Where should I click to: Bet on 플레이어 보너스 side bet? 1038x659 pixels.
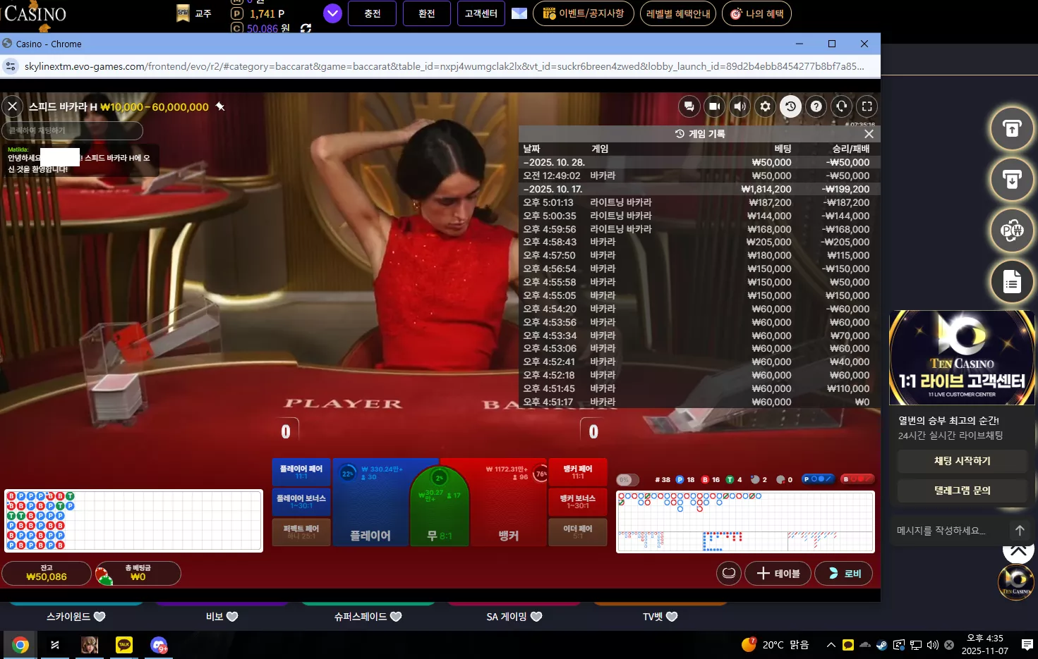[301, 501]
